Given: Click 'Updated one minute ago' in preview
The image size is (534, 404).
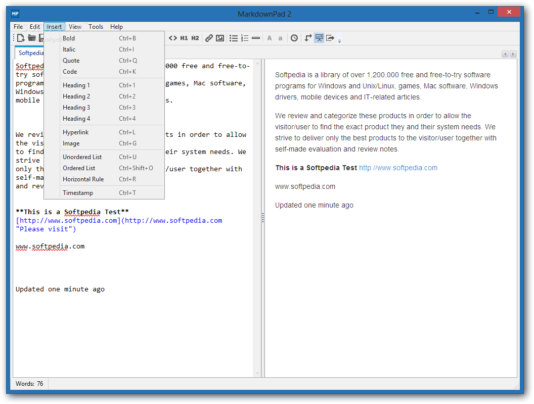Looking at the screenshot, I should 315,205.
